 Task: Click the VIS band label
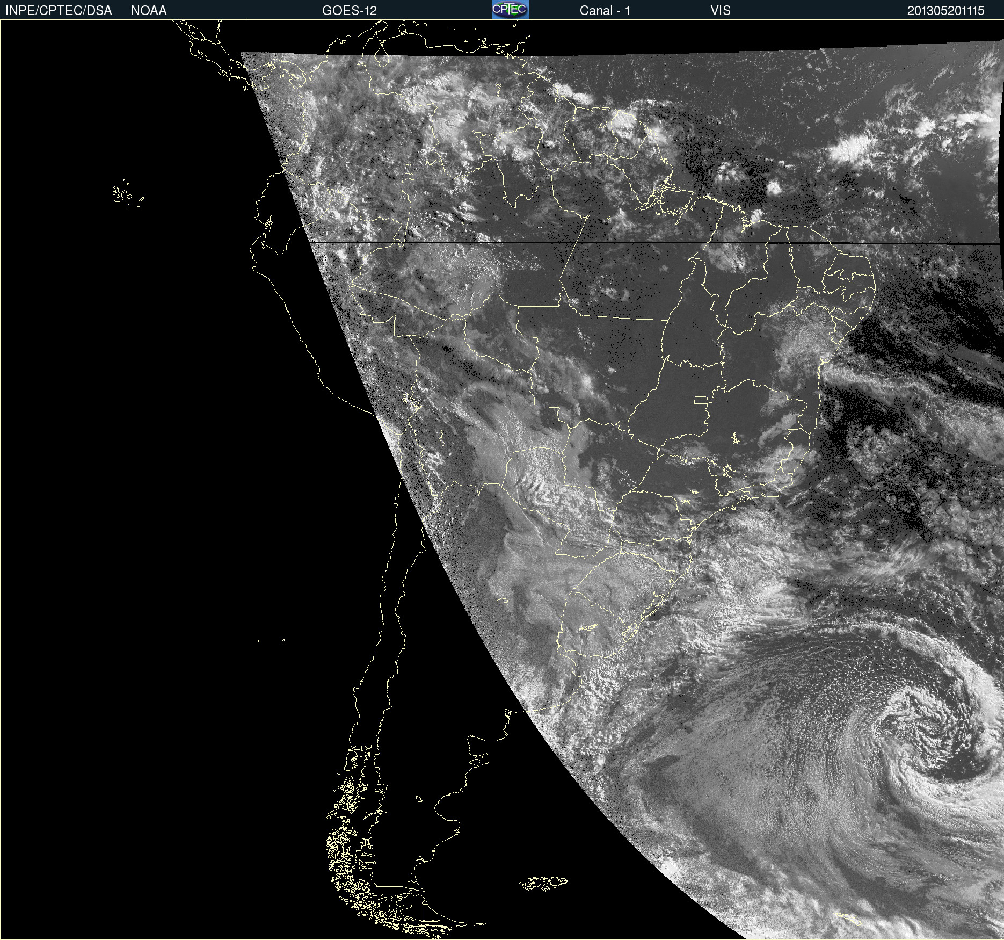tap(721, 11)
